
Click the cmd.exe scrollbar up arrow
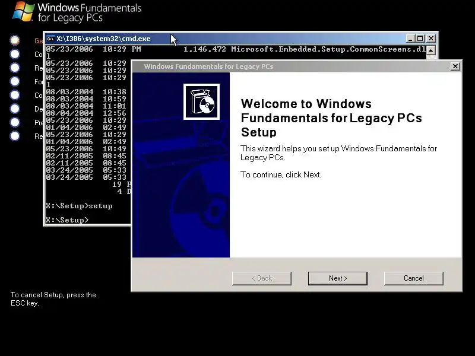431,50
